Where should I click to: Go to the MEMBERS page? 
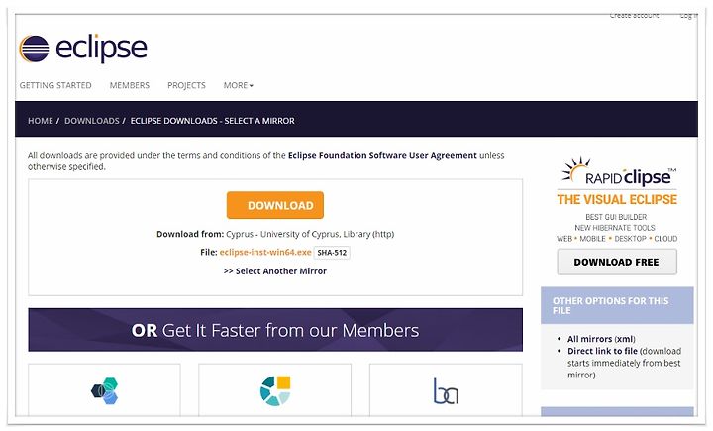pos(130,85)
